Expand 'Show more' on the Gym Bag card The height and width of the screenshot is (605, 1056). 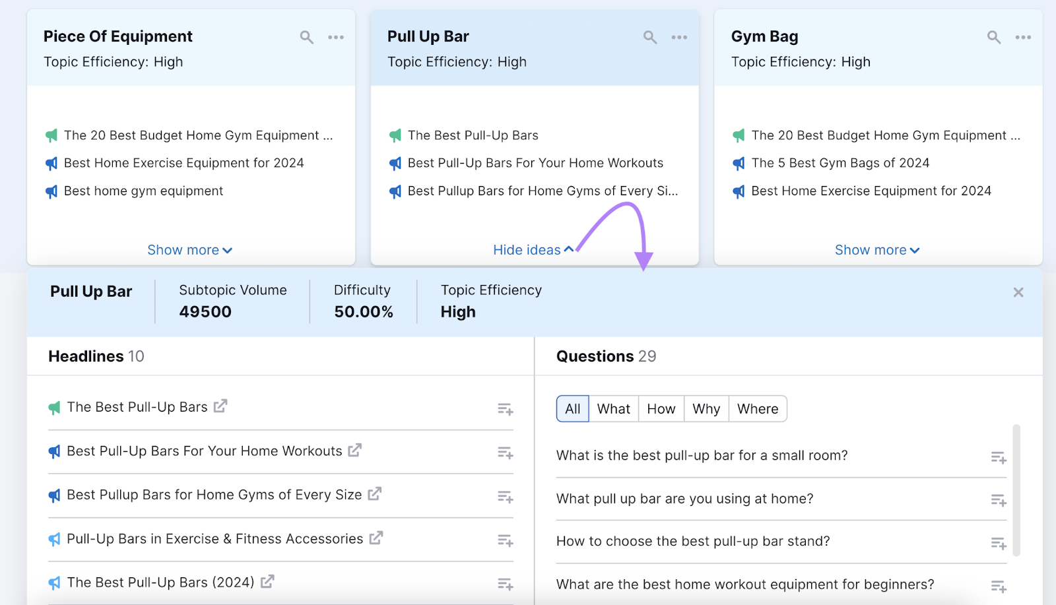tap(876, 249)
